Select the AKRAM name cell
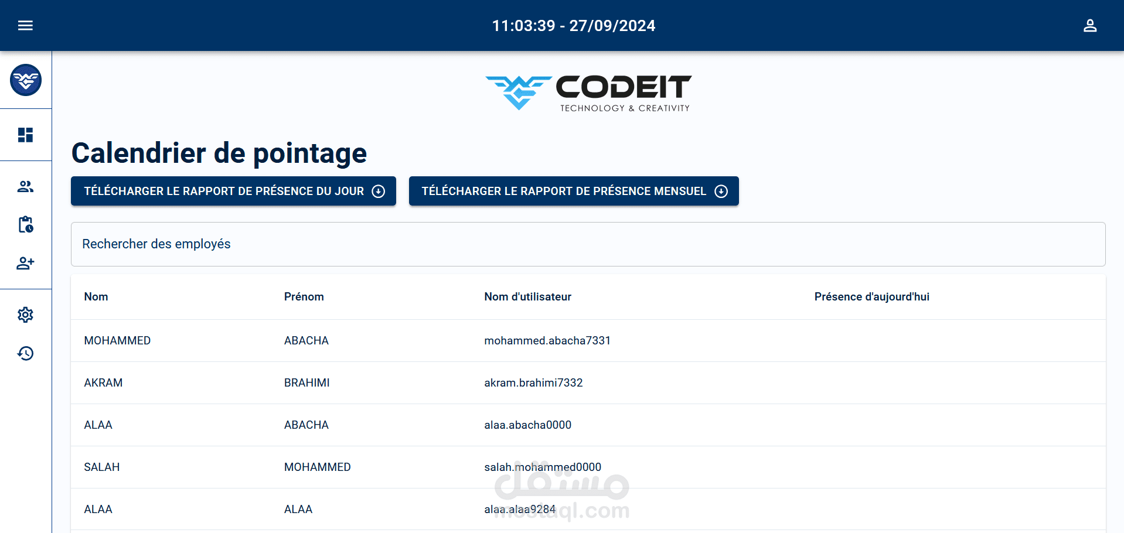This screenshot has width=1124, height=533. pos(103,382)
